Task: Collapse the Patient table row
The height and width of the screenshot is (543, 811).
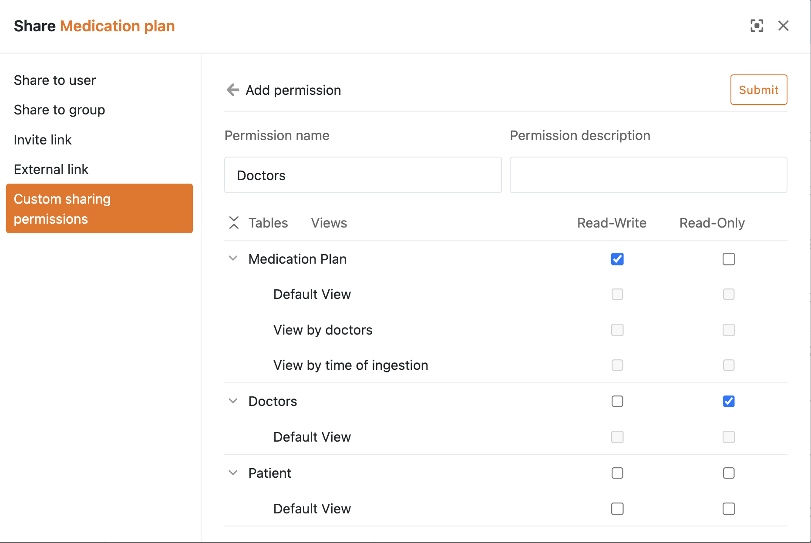Action: coord(233,473)
